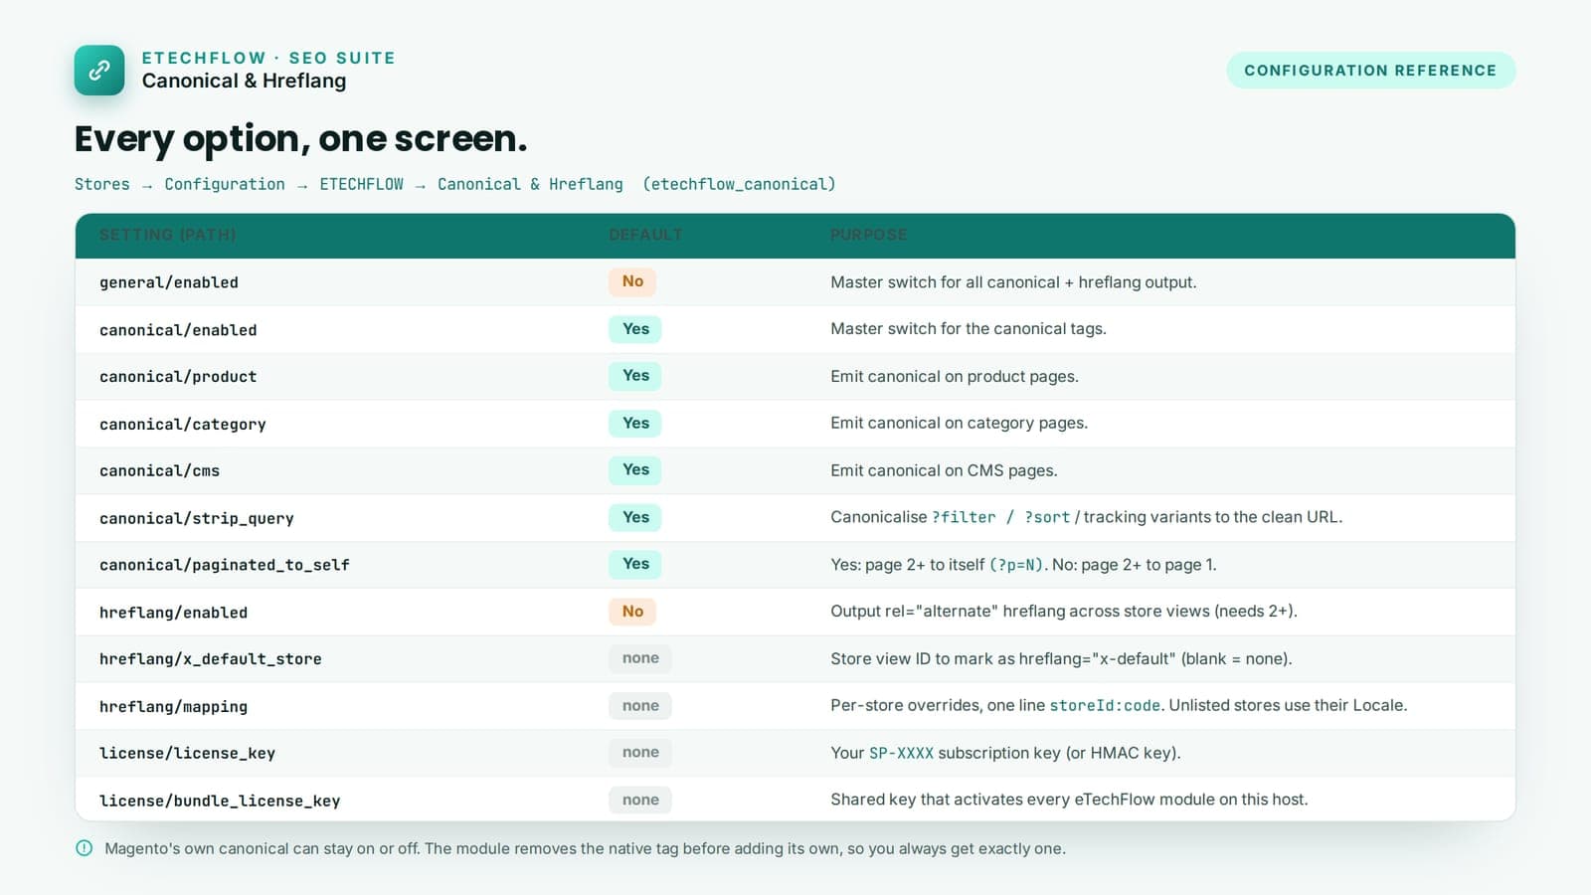Viewport: 1591px width, 895px height.
Task: Click 'Unlisted stores use their Locale.' text
Action: (x=1288, y=706)
